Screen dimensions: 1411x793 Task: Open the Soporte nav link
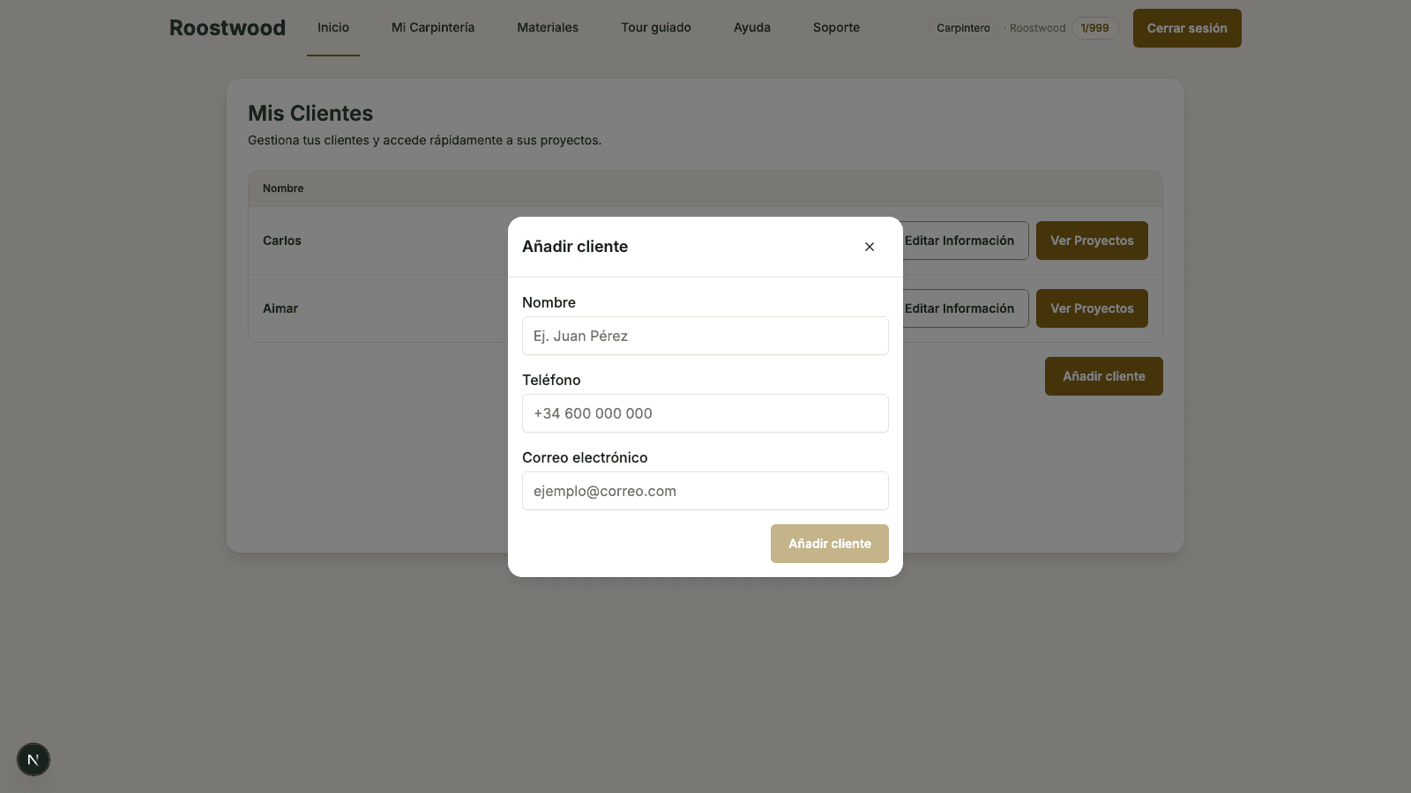(836, 27)
